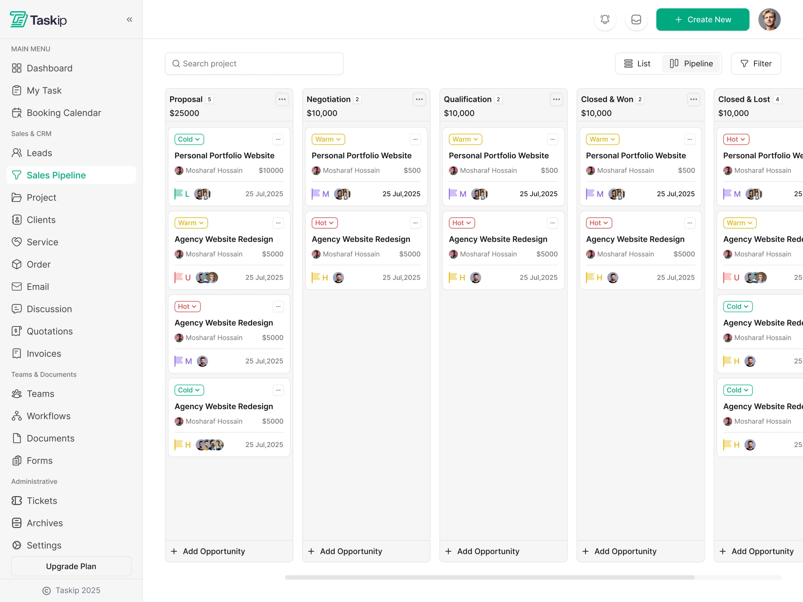Image resolution: width=803 pixels, height=602 pixels.
Task: Switch to List view
Action: (x=637, y=64)
